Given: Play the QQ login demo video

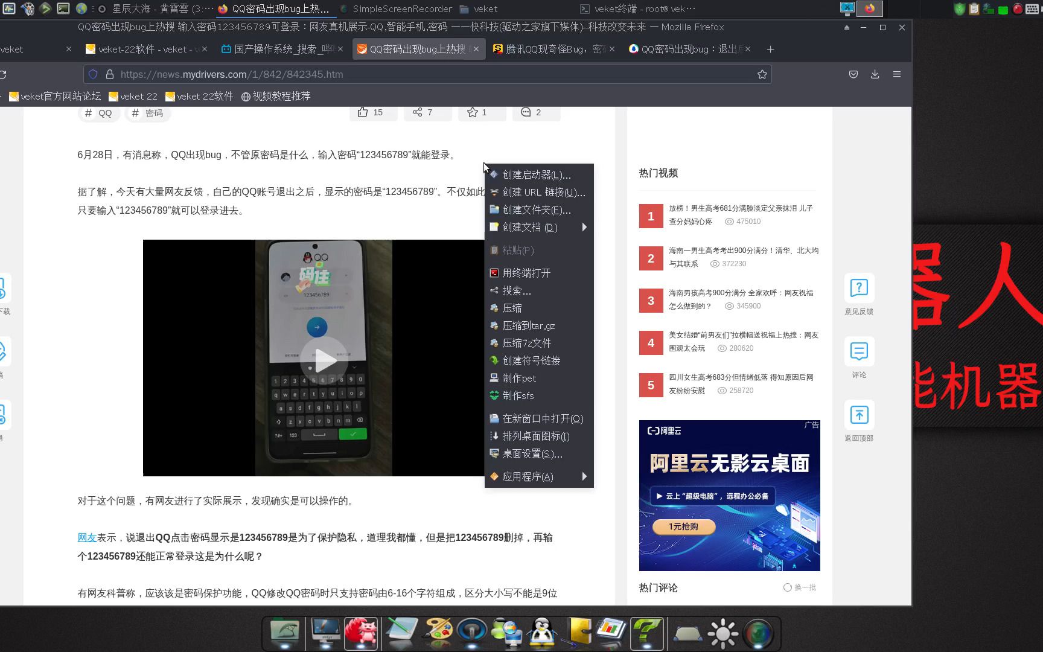Looking at the screenshot, I should (x=324, y=360).
